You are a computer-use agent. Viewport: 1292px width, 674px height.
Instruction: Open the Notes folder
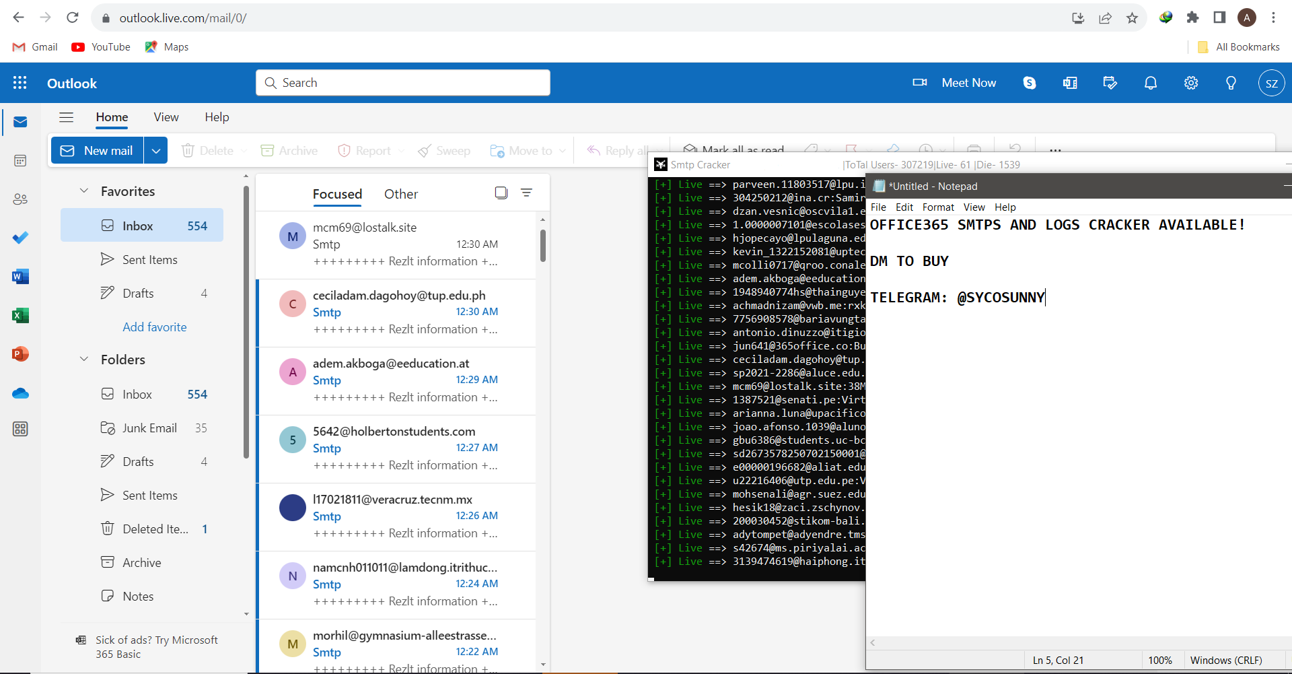tap(142, 597)
